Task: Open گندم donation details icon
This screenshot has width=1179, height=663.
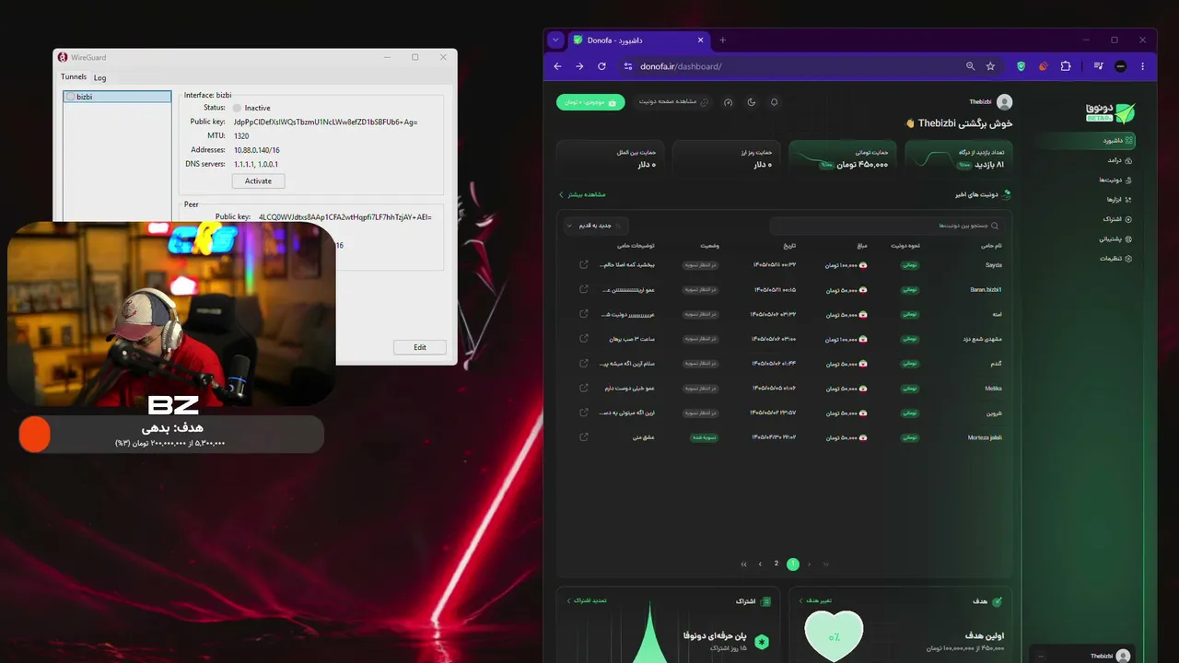Action: tap(584, 363)
